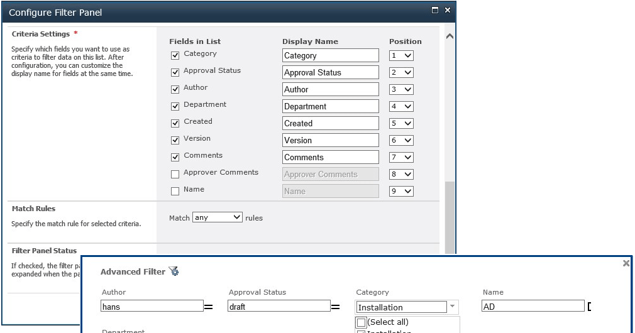The image size is (635, 333).
Task: Open position dropdown for Department
Action: tap(401, 106)
